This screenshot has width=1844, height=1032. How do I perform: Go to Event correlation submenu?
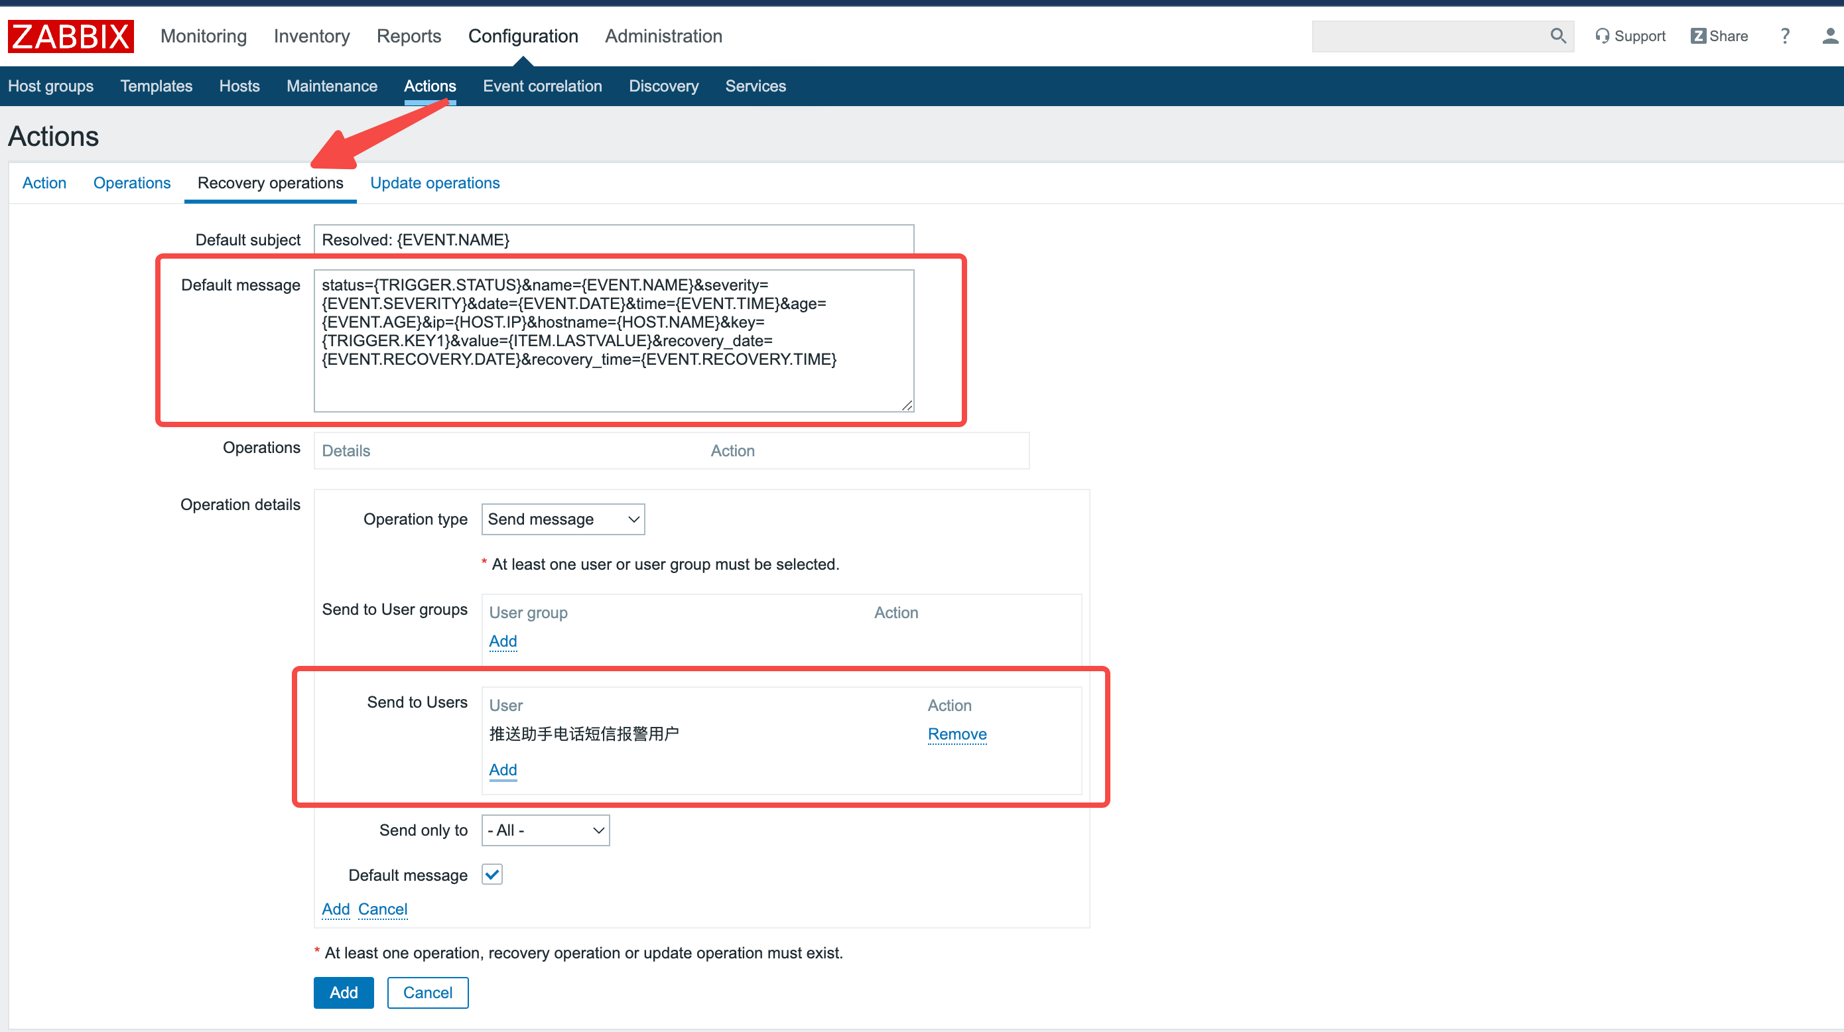click(542, 86)
